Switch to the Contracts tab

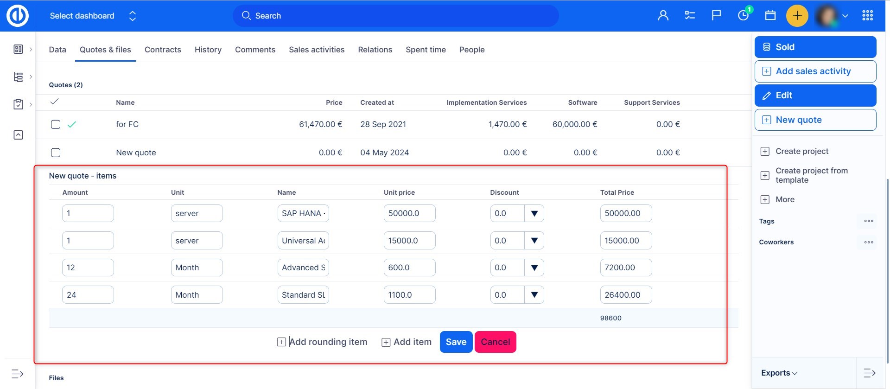point(163,50)
